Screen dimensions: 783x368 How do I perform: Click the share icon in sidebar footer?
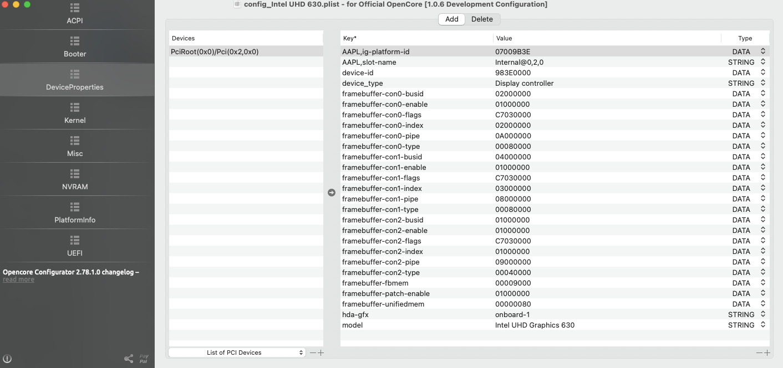point(129,359)
